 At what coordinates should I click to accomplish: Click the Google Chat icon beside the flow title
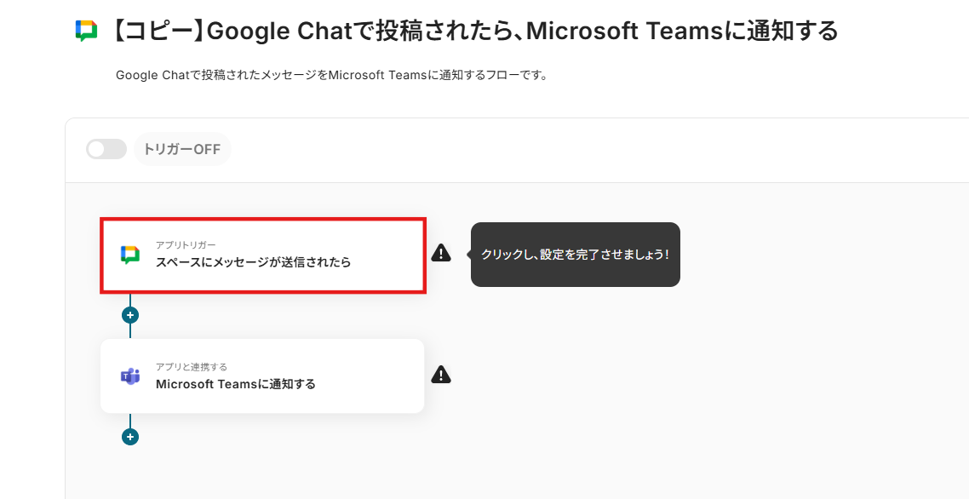[86, 32]
